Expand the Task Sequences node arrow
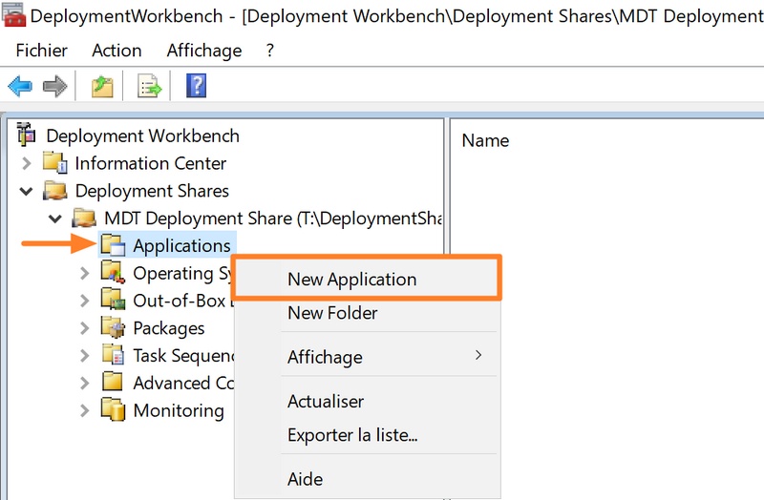The image size is (764, 500). pyautogui.click(x=85, y=356)
